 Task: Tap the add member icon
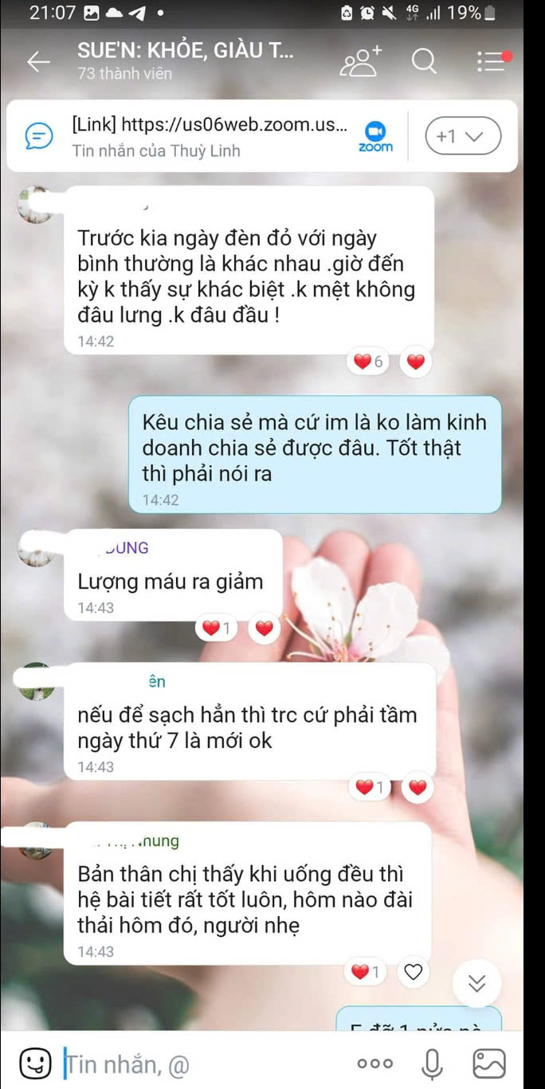pos(361,61)
